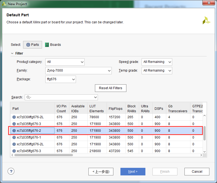
Task: Go back with 上一步(B) button
Action: (101, 172)
